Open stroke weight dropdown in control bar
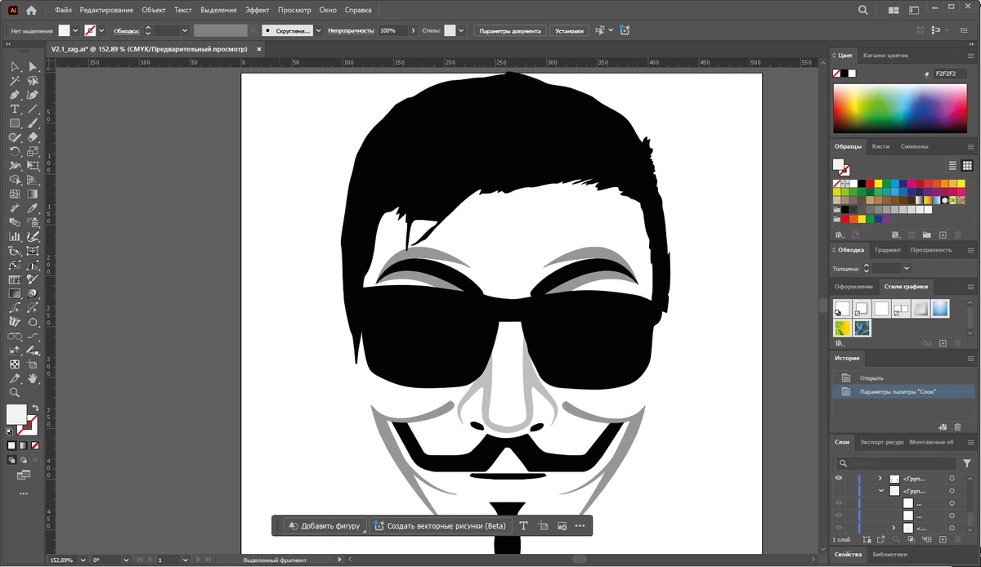This screenshot has height=567, width=981. pos(185,30)
